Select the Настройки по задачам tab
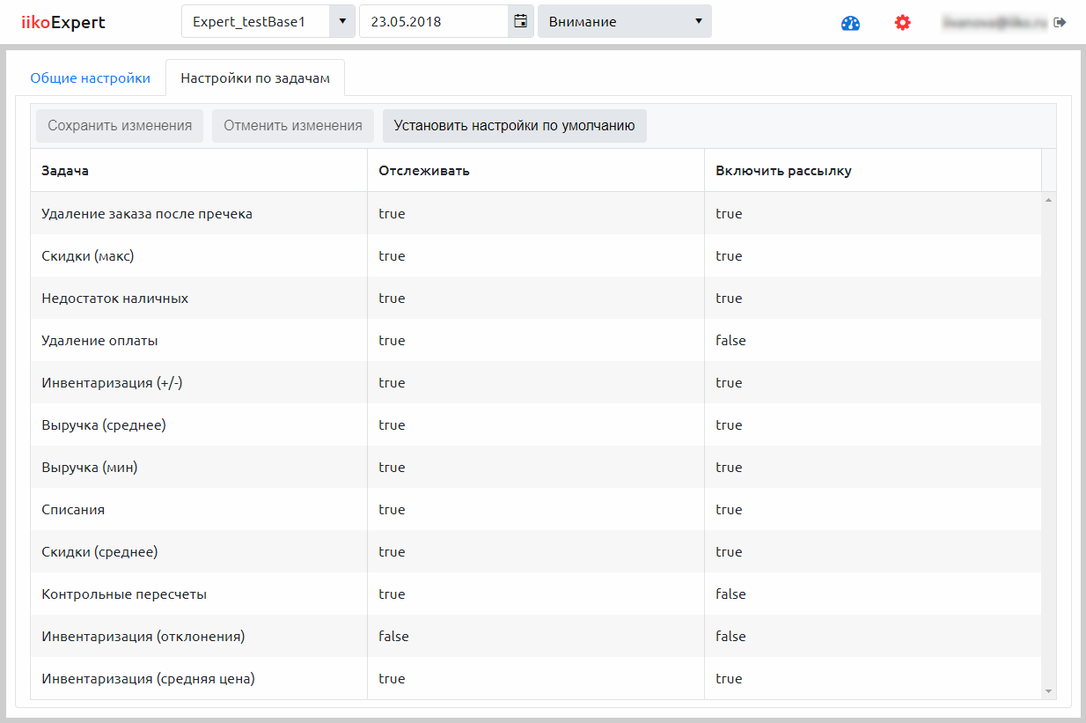This screenshot has height=723, width=1086. point(255,77)
